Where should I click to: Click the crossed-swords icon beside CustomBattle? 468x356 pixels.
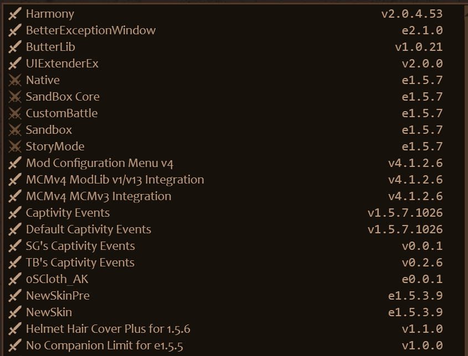[15, 113]
